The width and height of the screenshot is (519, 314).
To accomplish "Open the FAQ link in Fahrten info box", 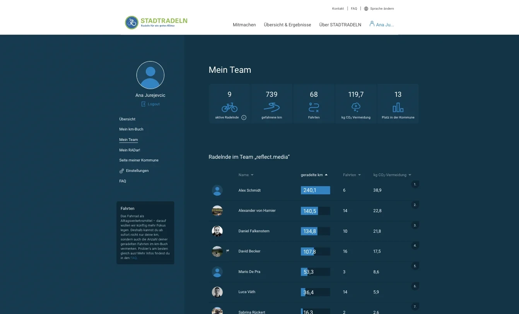I will click(133, 258).
